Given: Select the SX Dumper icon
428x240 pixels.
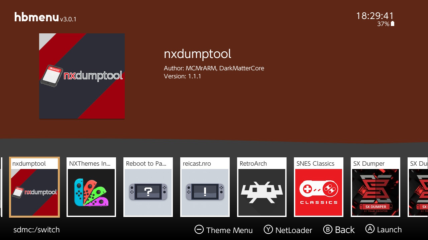Looking at the screenshot, I should [x=375, y=187].
